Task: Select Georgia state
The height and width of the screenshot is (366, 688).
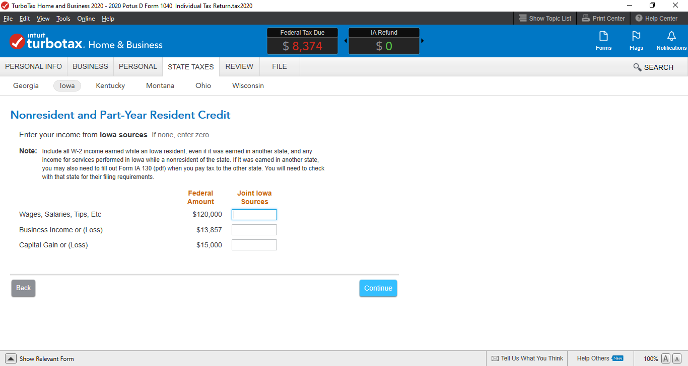Action: tap(26, 85)
